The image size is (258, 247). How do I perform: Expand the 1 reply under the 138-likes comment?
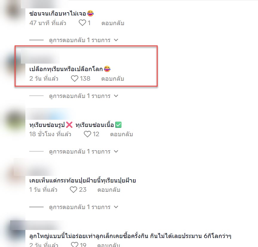(84, 96)
